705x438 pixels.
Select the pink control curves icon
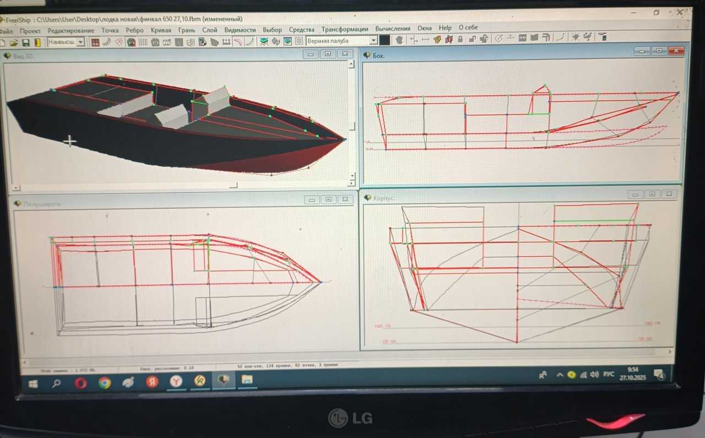coord(238,41)
